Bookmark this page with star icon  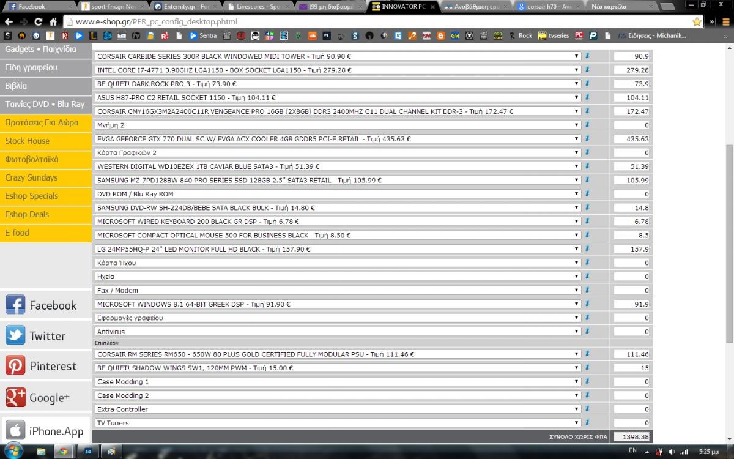(x=697, y=22)
